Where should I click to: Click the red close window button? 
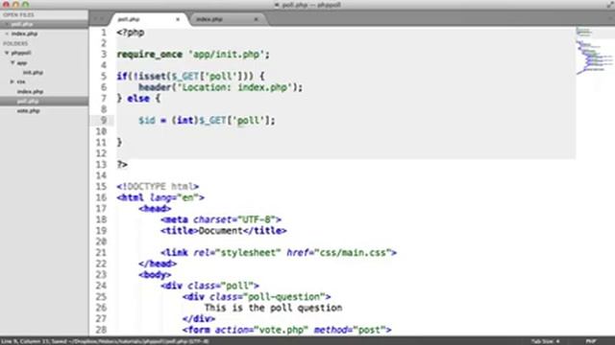6,5
